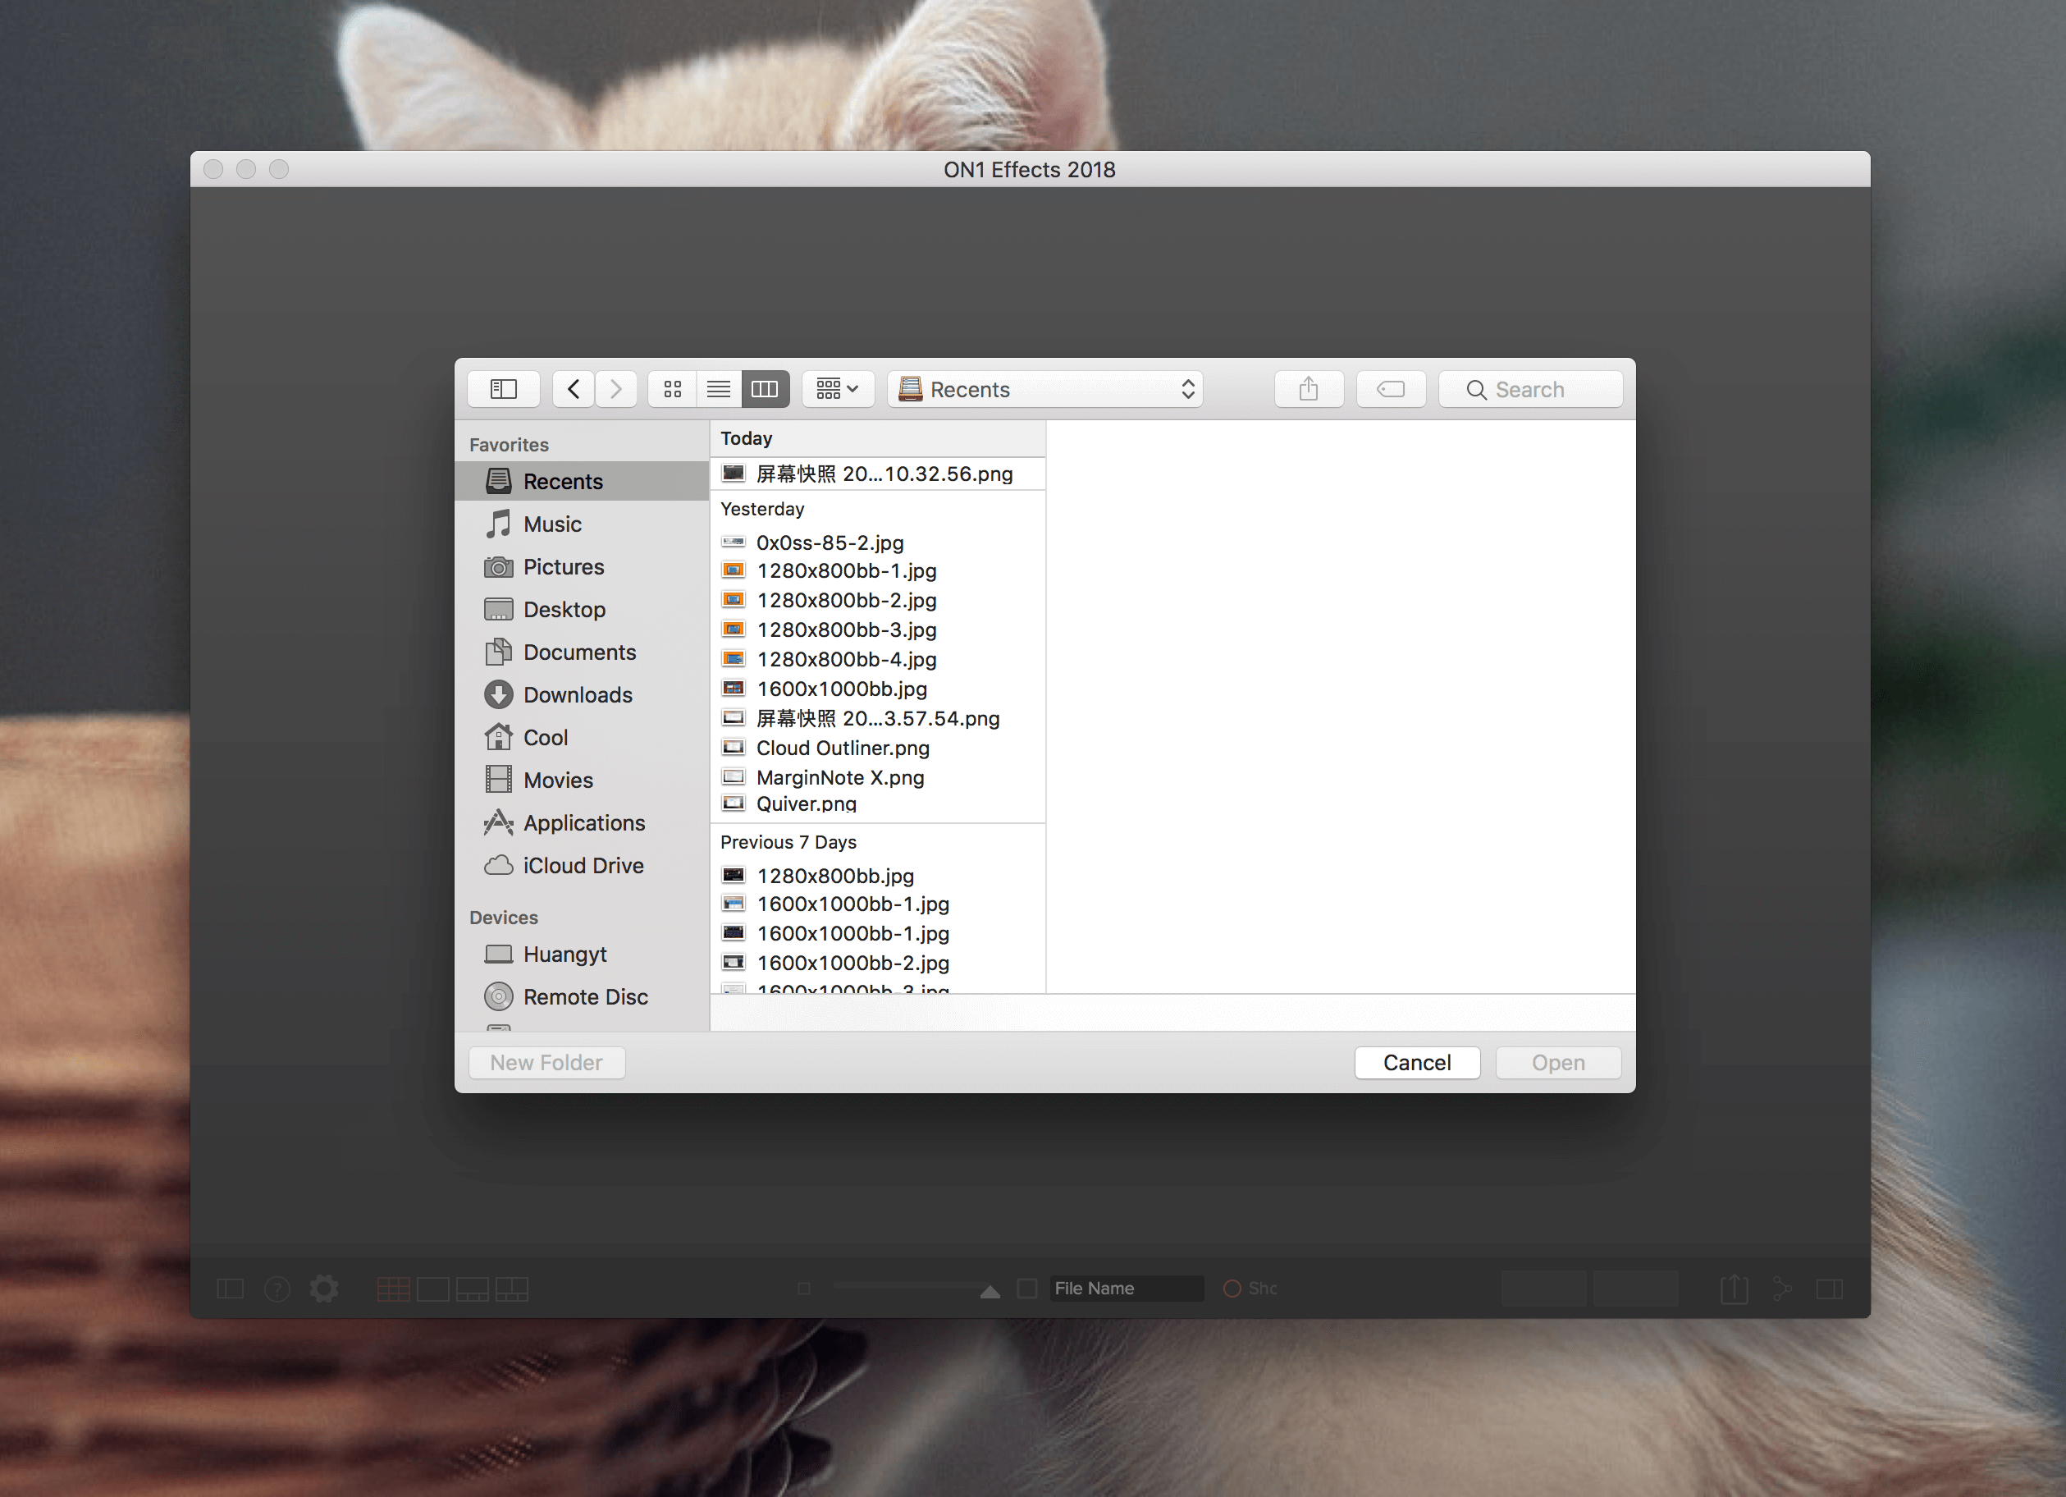Select the Pictures favorites item
2066x1497 pixels.
566,566
